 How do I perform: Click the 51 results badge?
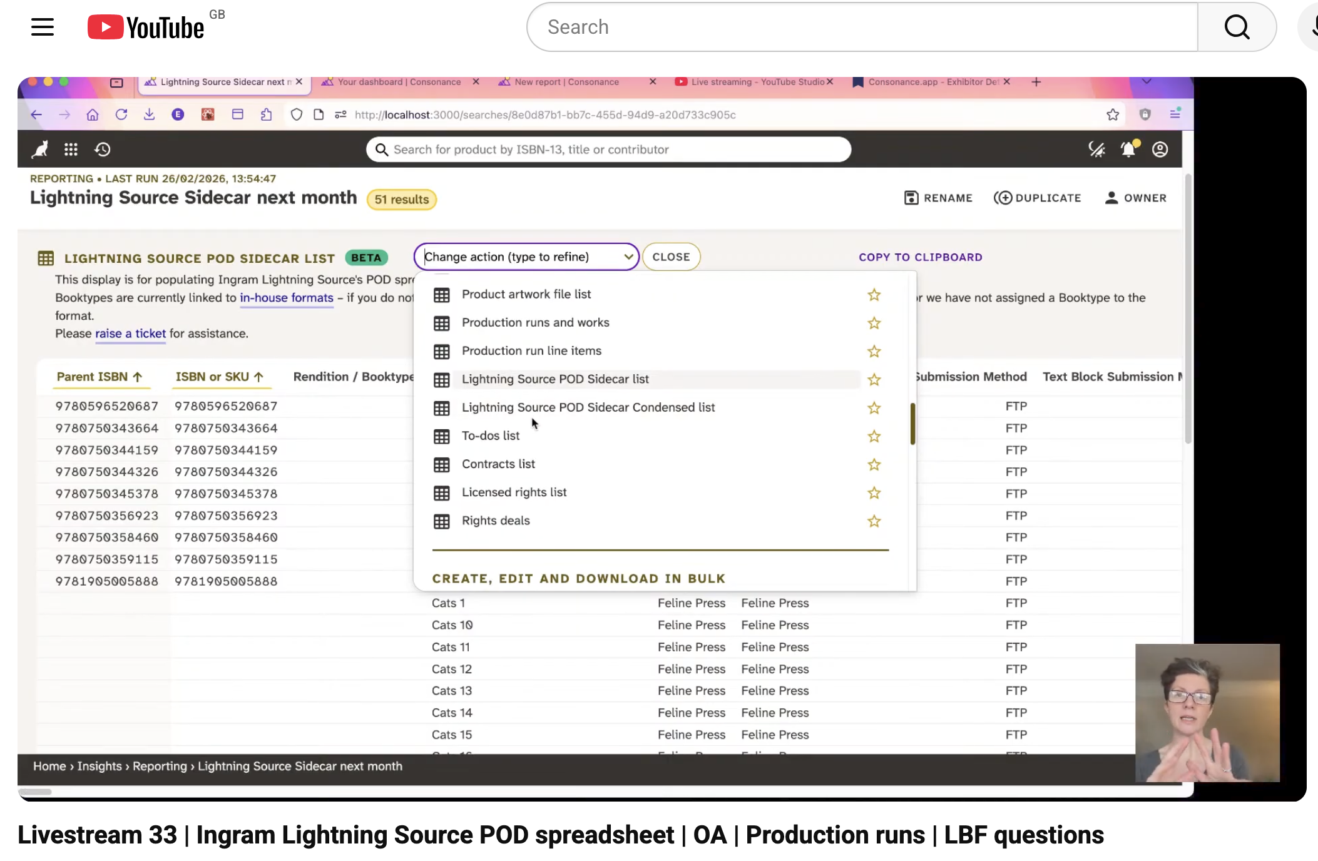pos(402,200)
